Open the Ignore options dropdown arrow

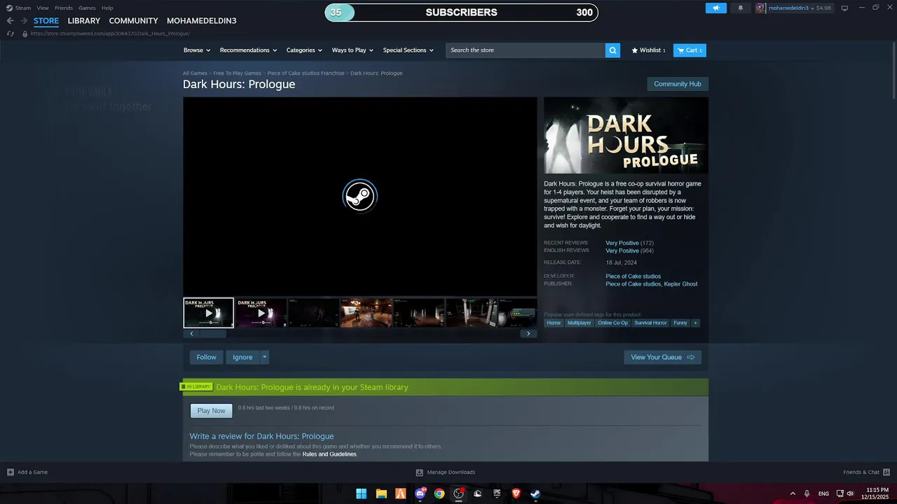[264, 357]
